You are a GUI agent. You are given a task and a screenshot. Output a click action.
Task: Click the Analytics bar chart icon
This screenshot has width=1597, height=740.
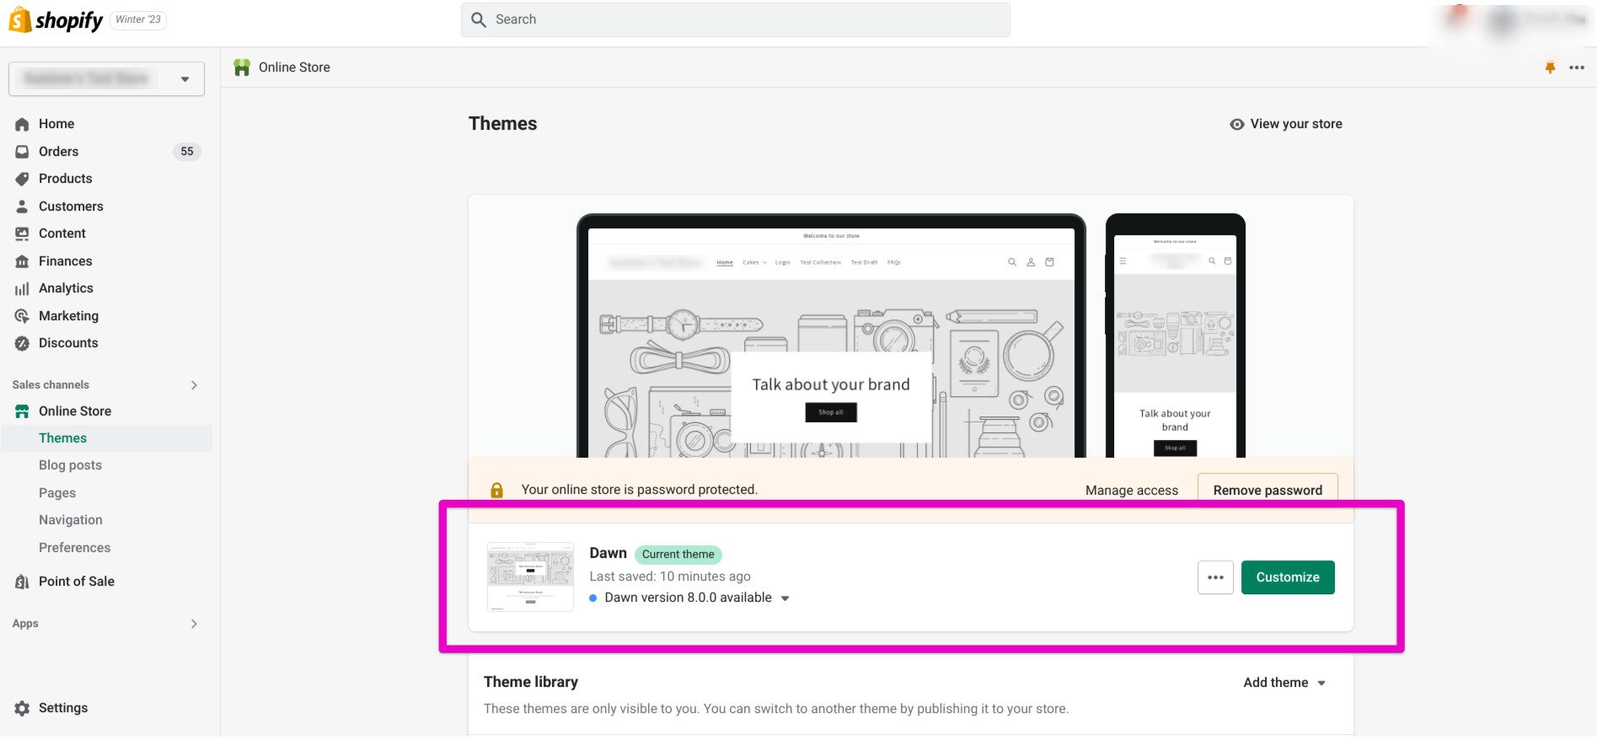click(22, 288)
